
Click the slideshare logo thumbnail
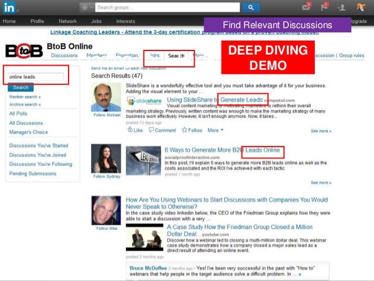pos(144,101)
